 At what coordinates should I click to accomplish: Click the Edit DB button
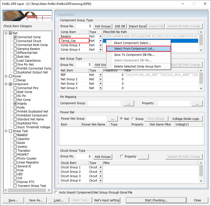coord(120,26)
